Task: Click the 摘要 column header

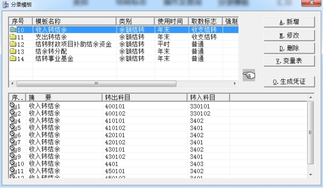Action: tap(64, 97)
